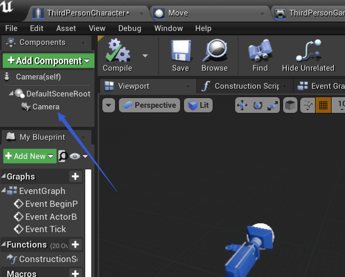
Task: Toggle grid snapping orange icon
Action: [x=323, y=105]
